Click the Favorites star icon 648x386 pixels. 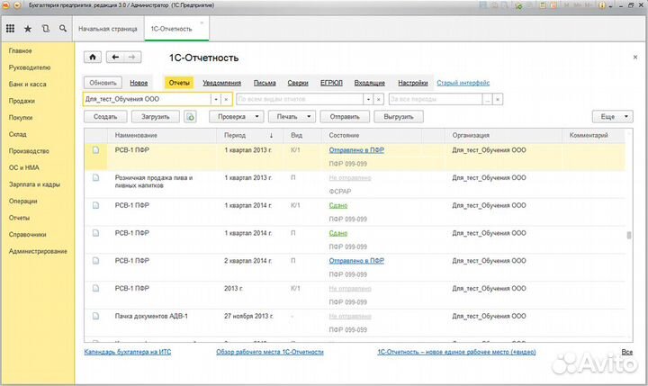tap(28, 29)
